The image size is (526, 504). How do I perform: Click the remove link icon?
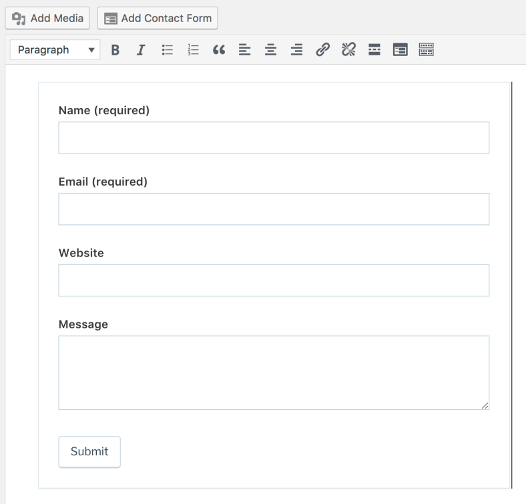348,51
